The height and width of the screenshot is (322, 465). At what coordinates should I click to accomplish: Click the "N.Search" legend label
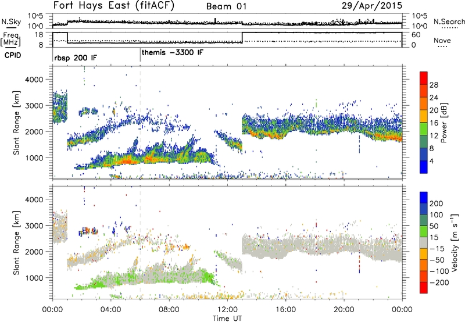pos(449,22)
